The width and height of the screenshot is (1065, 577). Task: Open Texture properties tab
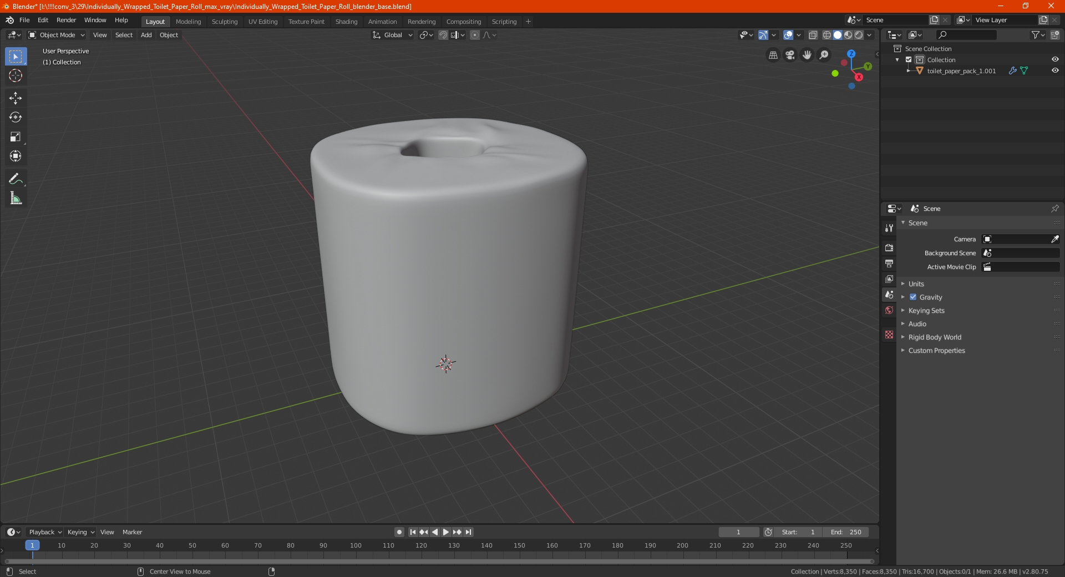coord(889,335)
